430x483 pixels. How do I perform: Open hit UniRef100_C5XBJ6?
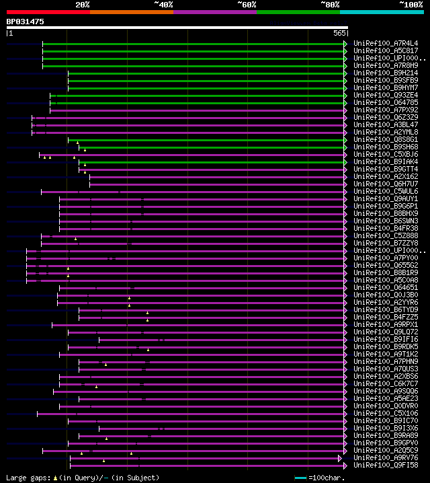386,154
